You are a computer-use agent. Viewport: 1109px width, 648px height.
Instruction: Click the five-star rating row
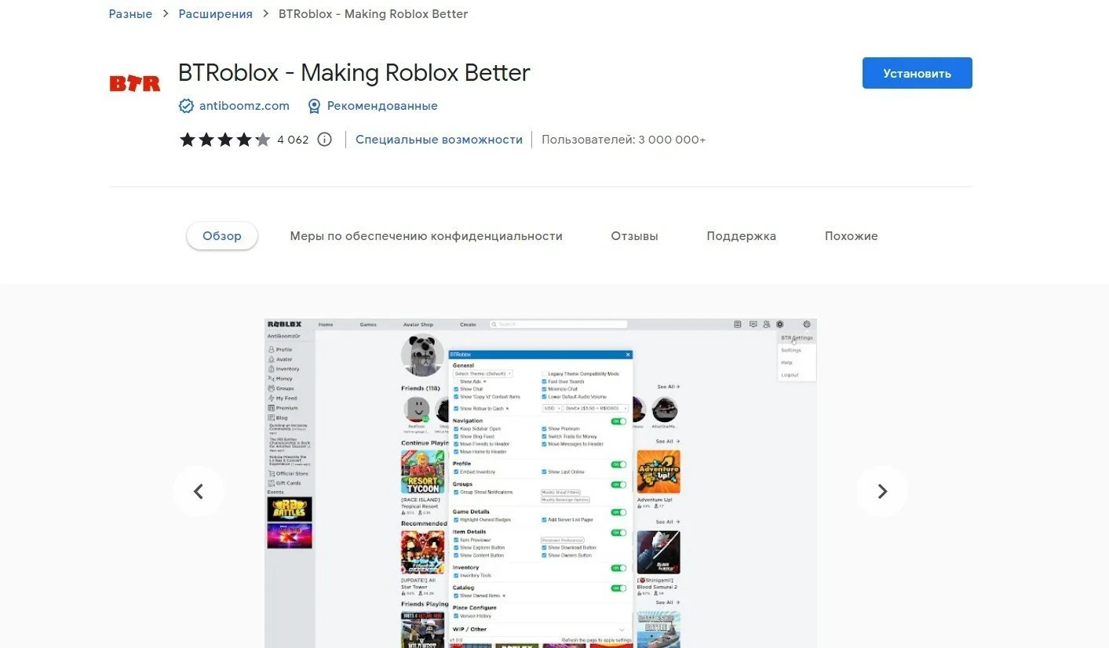(x=224, y=140)
